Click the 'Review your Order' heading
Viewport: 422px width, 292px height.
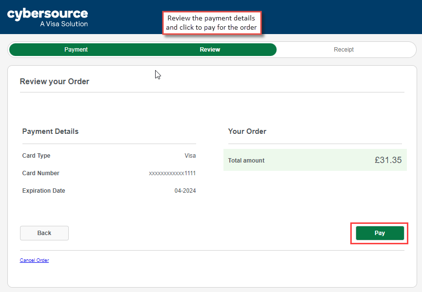(54, 82)
